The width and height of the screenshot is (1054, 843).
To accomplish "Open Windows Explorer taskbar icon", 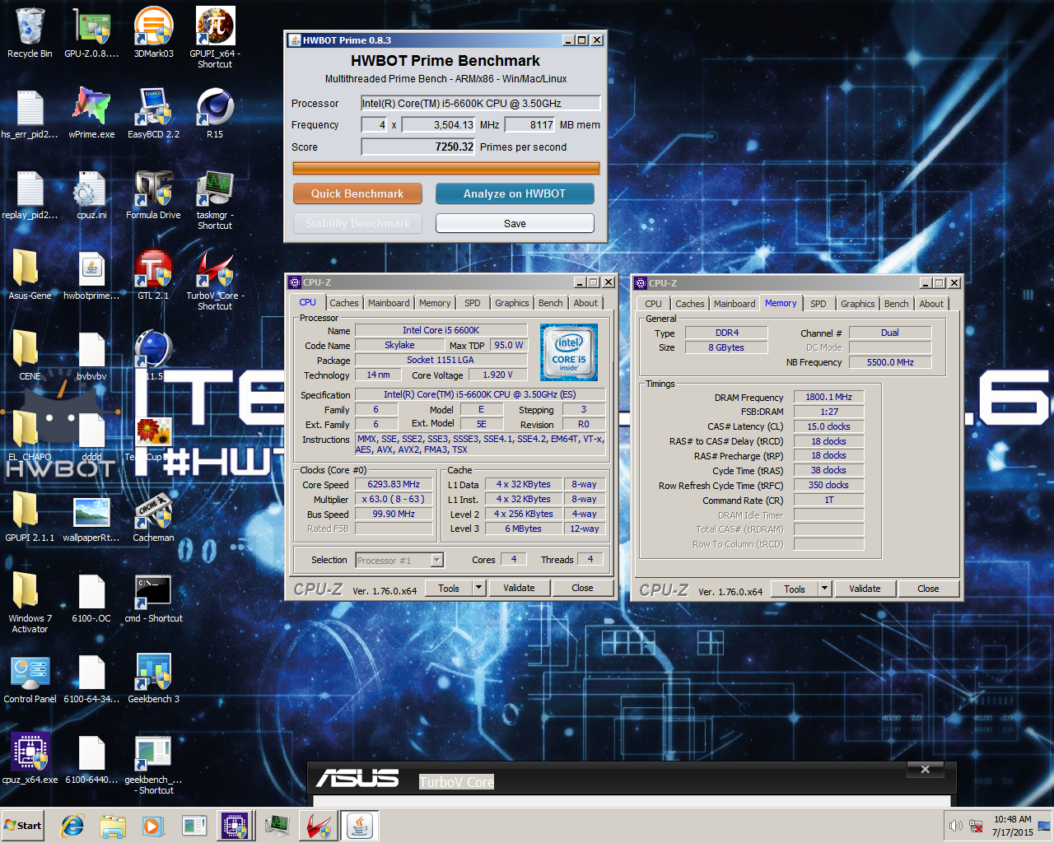I will click(113, 826).
